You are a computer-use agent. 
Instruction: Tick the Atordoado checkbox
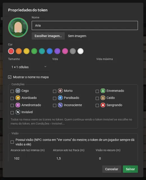pos(12,98)
